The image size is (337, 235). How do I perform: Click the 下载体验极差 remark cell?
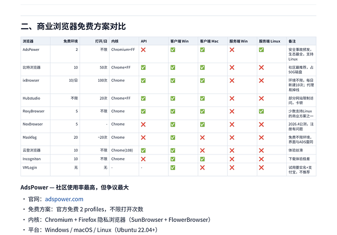[x=301, y=159]
